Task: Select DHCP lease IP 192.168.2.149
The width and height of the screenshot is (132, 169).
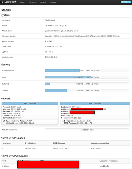Action: pos(30,148)
